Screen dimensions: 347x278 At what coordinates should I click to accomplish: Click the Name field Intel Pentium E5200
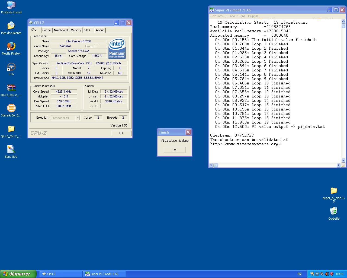78,41
